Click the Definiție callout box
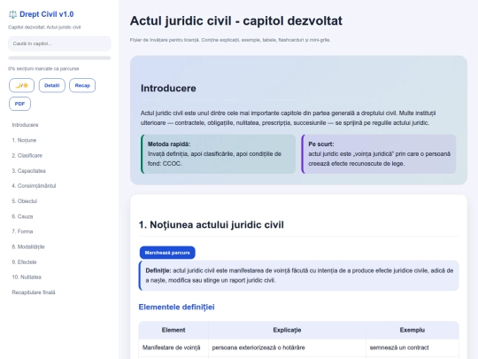Viewport: 478px width, 359px height. click(x=299, y=276)
